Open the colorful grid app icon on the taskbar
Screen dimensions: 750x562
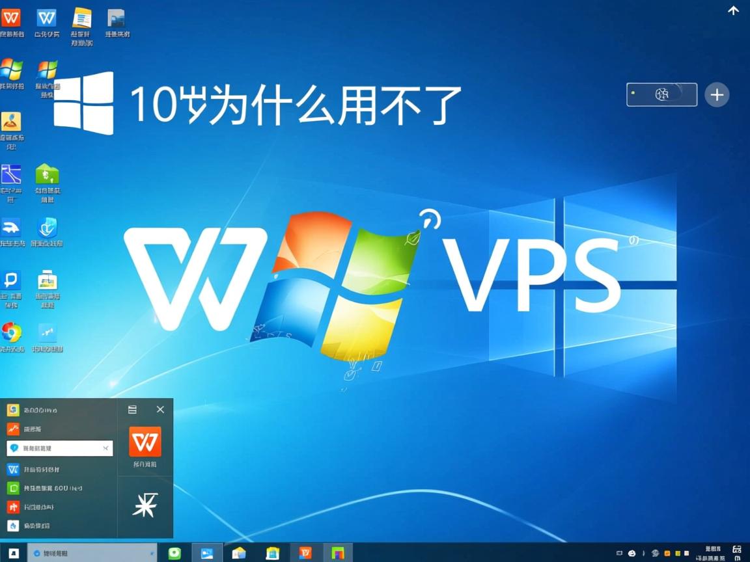pyautogui.click(x=337, y=553)
